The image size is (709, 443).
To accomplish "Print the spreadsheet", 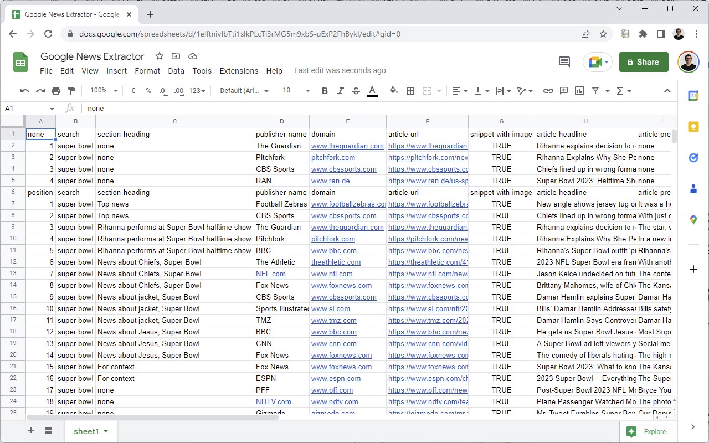I will click(x=56, y=91).
